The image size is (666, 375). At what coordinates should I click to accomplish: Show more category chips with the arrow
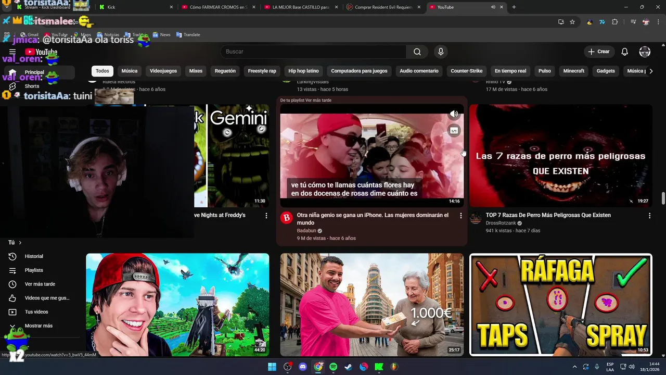click(651, 71)
